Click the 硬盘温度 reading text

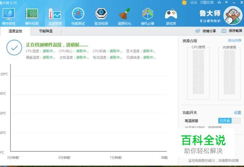tap(41, 58)
